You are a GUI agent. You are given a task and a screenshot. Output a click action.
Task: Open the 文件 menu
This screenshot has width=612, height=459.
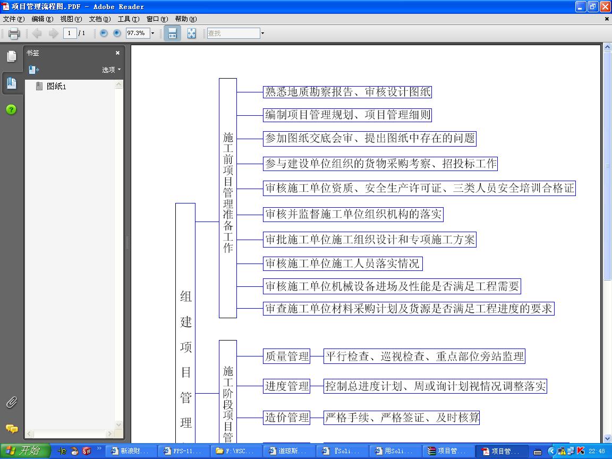point(14,19)
